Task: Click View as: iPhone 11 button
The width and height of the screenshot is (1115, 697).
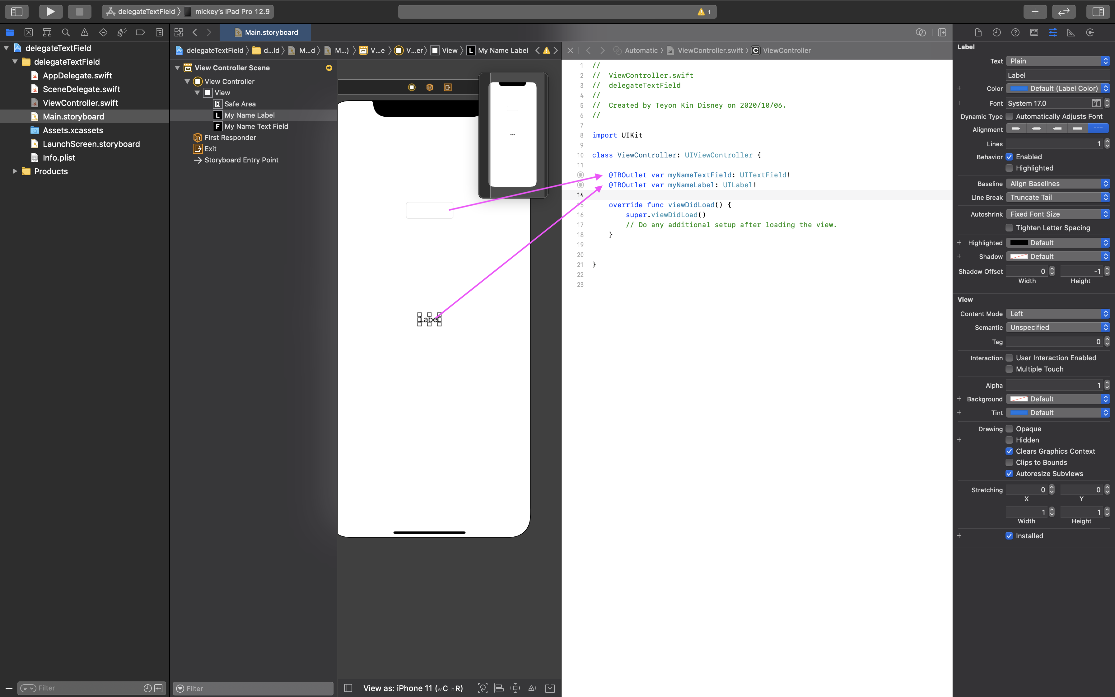Action: point(413,688)
